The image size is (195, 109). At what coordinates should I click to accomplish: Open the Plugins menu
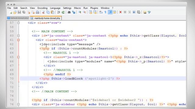coord(94,8)
